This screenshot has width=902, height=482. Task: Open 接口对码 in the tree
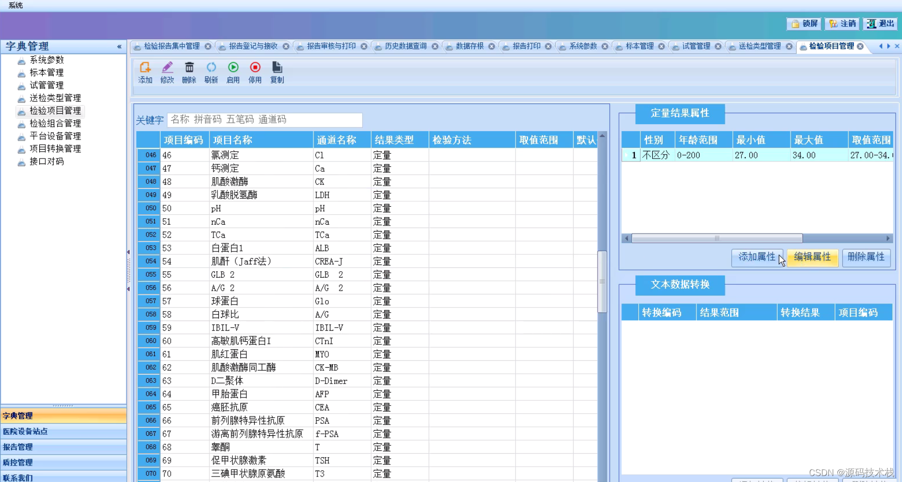(47, 161)
